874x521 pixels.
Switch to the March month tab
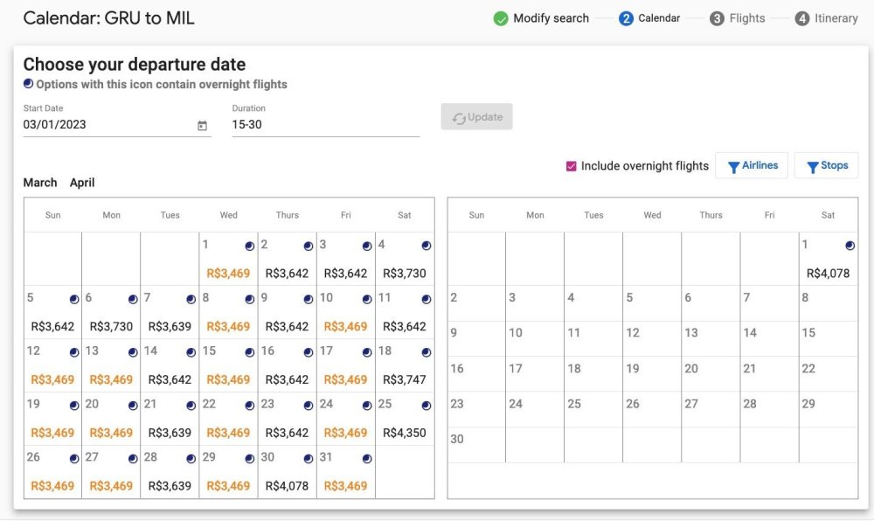coord(40,183)
